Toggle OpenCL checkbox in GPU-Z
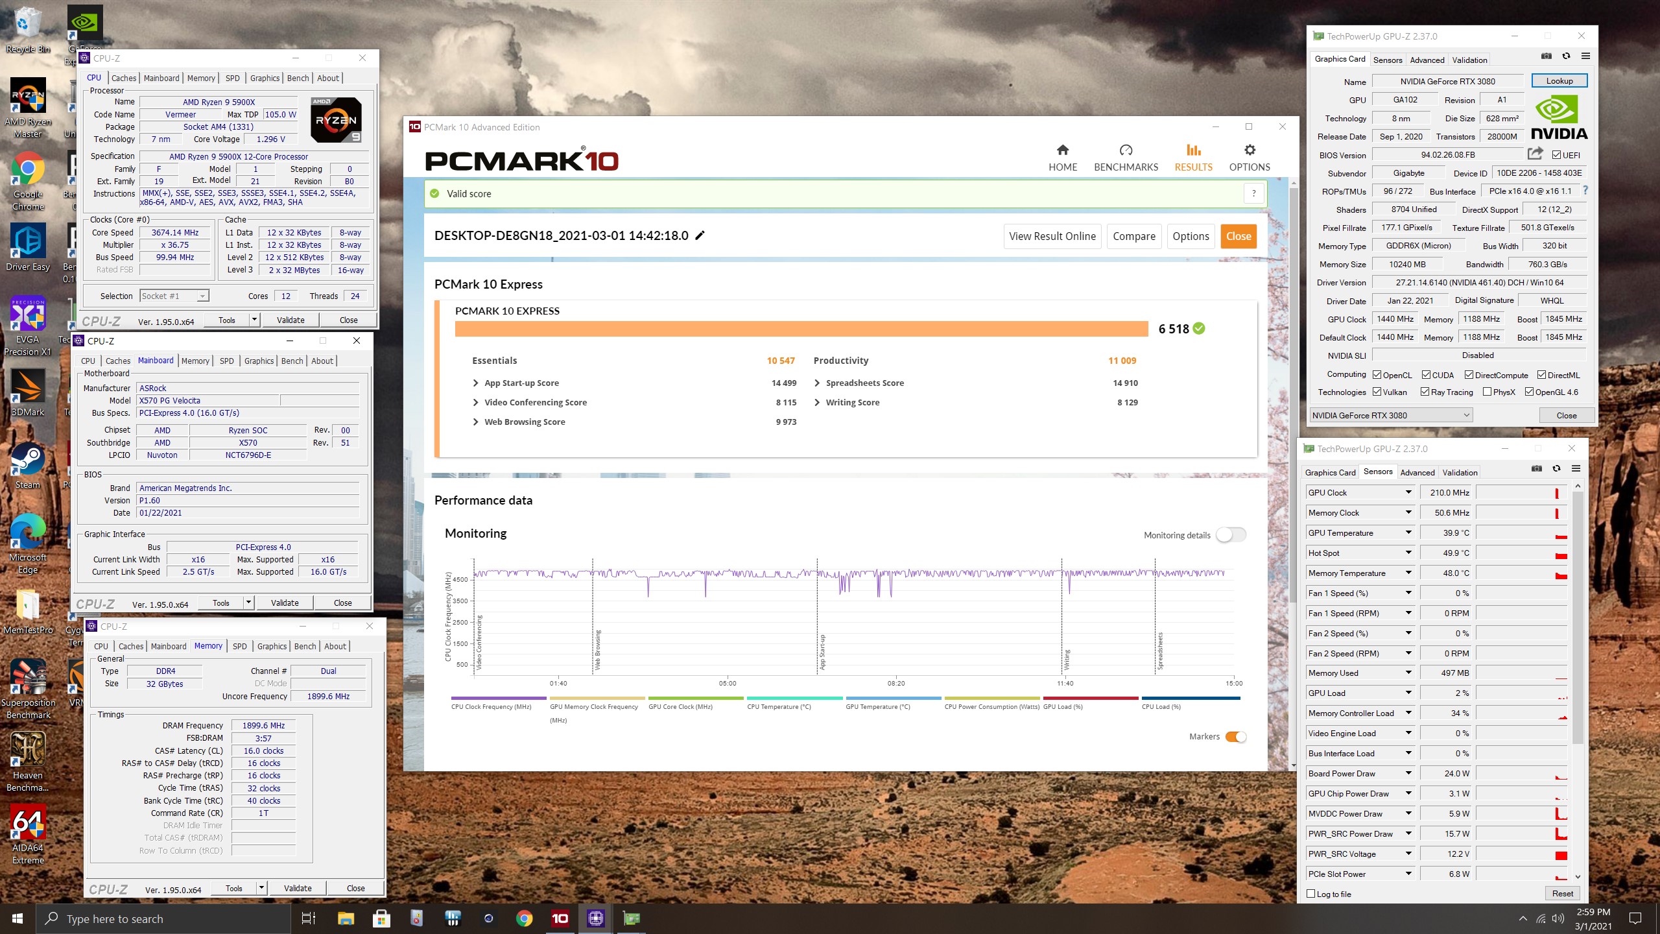The height and width of the screenshot is (934, 1660). pyautogui.click(x=1377, y=375)
